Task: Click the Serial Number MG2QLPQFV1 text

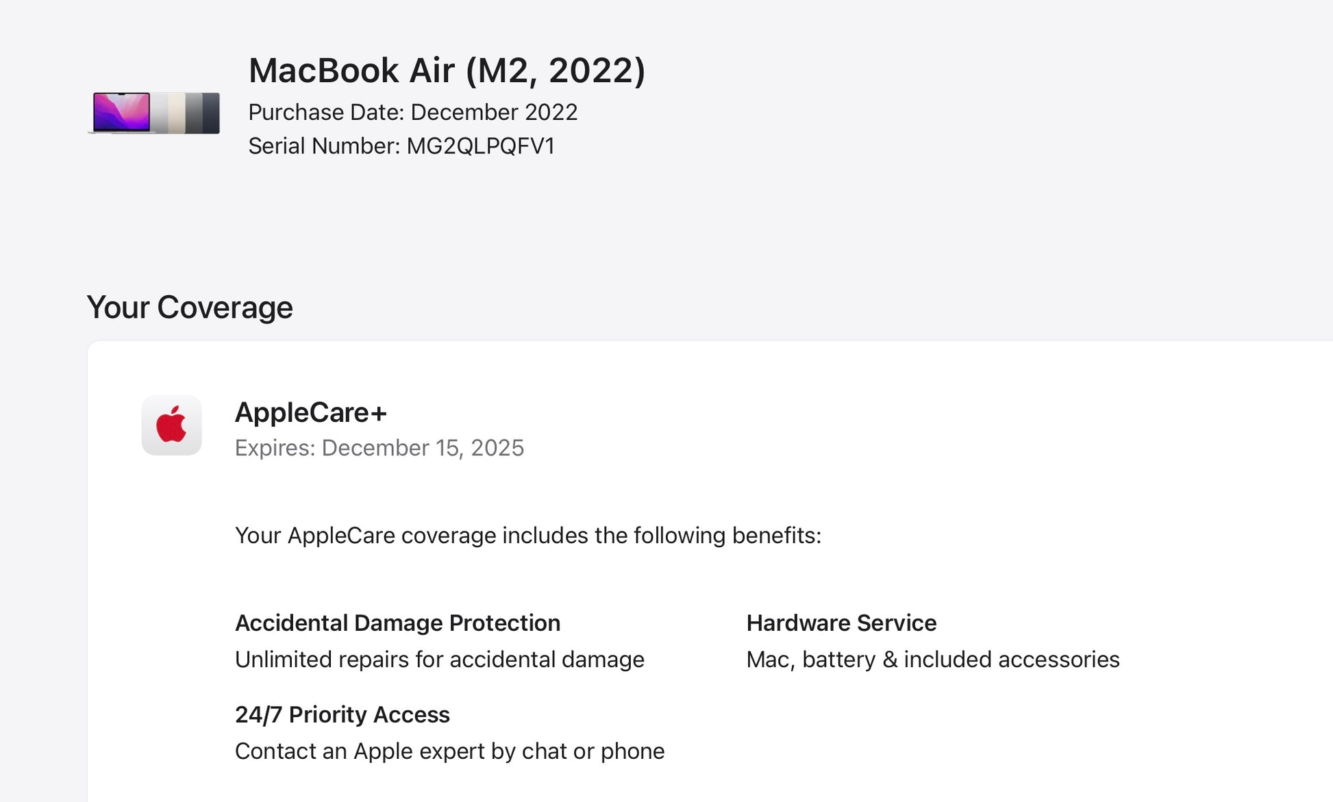Action: [x=401, y=146]
